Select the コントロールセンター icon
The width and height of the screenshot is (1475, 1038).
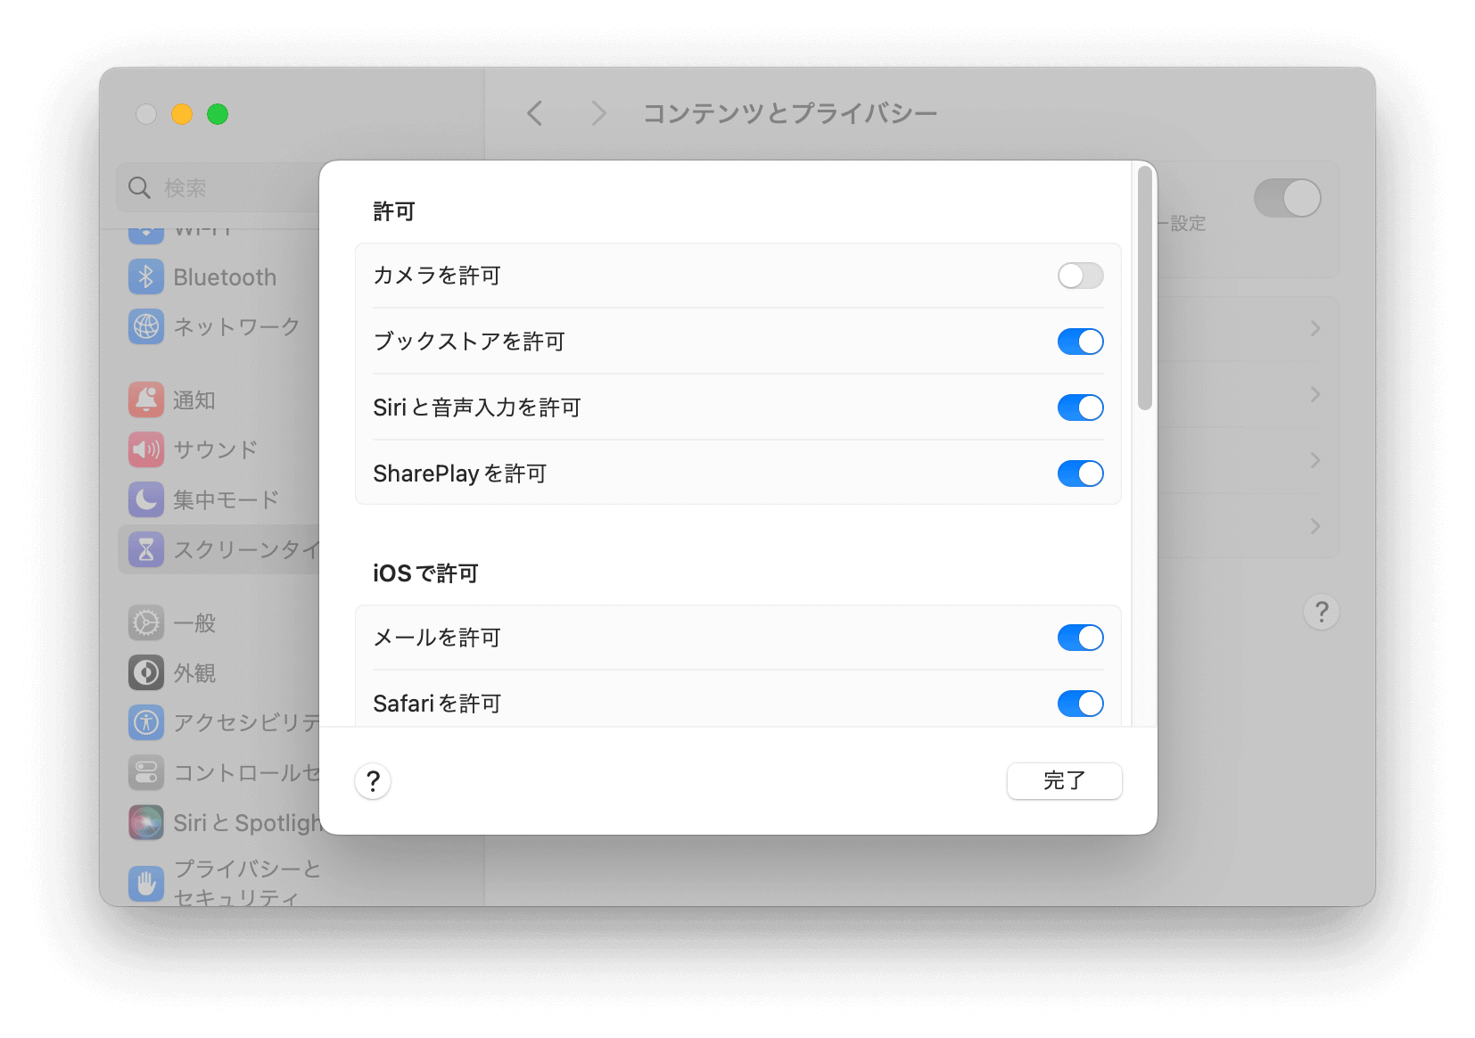[146, 772]
